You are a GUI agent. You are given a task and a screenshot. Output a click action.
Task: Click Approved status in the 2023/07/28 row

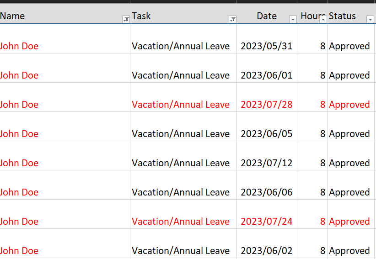349,105
